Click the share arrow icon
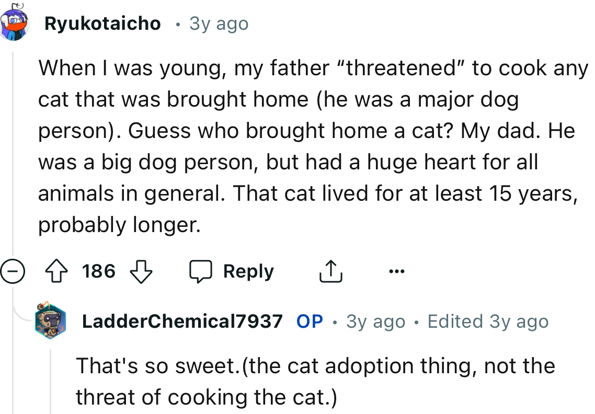Viewport: 595px width, 414px height. coord(330,271)
